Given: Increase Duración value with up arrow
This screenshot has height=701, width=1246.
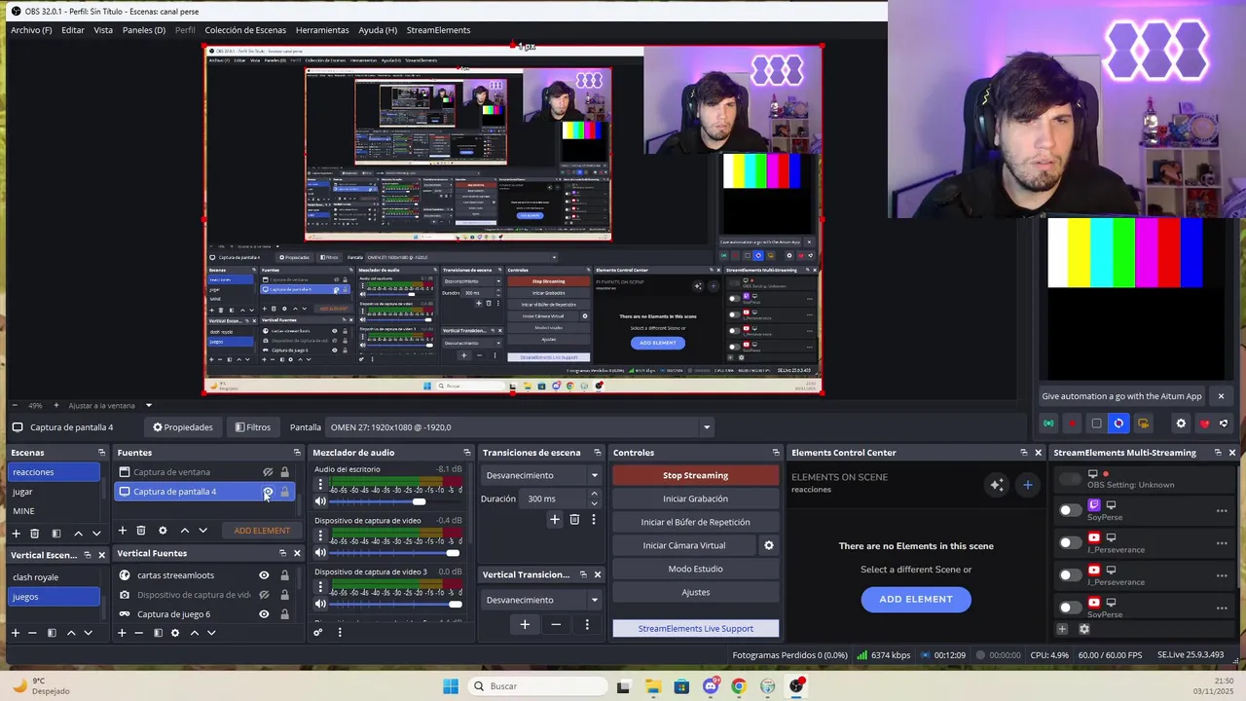Looking at the screenshot, I should coord(594,495).
